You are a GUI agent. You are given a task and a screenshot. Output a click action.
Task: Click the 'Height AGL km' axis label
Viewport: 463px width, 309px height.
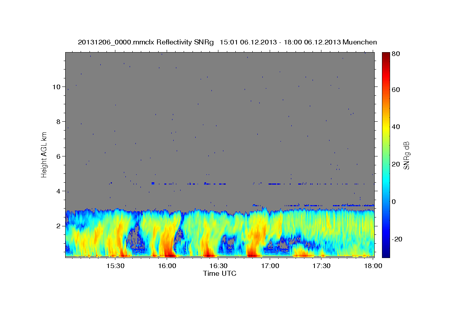click(44, 154)
